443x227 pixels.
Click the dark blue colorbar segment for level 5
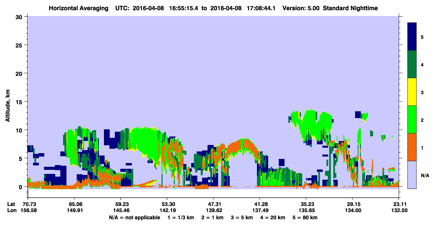(412, 37)
